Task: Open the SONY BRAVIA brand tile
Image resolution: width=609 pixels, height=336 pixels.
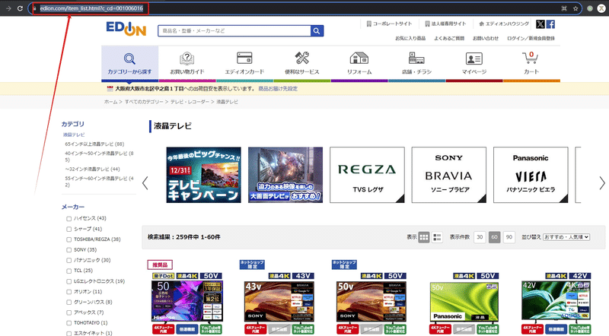Action: pos(449,175)
